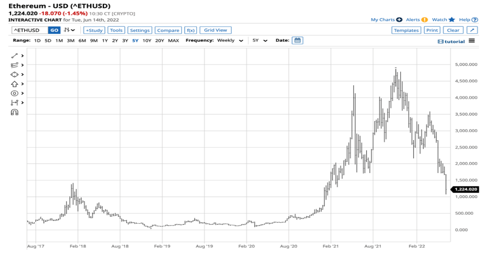Image resolution: width=504 pixels, height=257 pixels.
Task: Set range to 2Y
Action: click(115, 40)
